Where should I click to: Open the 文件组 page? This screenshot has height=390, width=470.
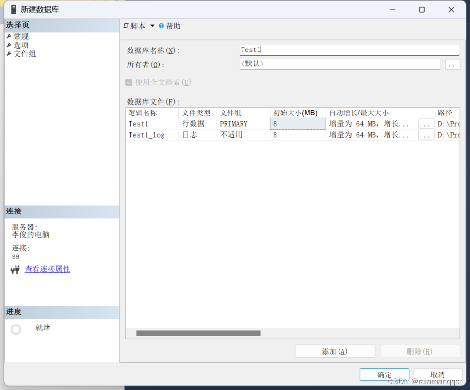(x=24, y=54)
